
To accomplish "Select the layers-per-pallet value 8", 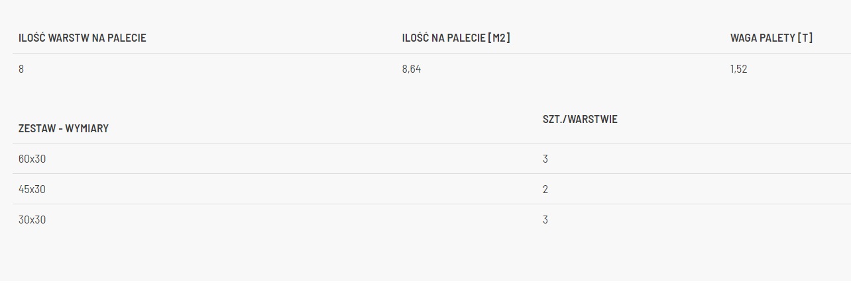I will [21, 69].
